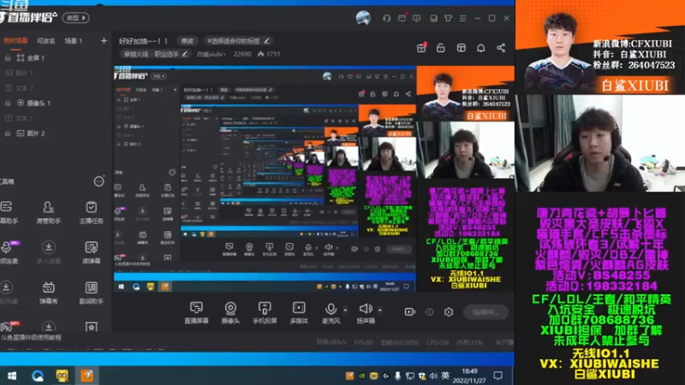Open user avatar in title bar
The width and height of the screenshot is (685, 385).
(x=363, y=18)
